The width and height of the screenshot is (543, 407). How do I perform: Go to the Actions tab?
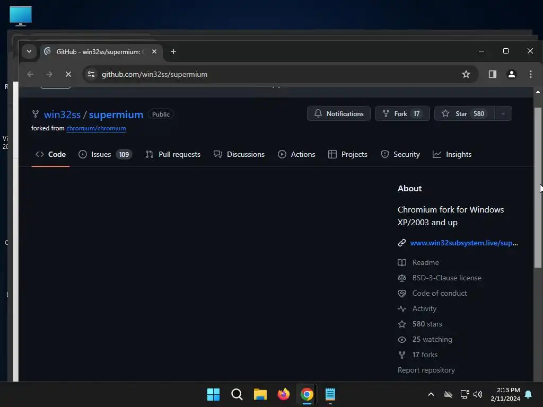[296, 154]
